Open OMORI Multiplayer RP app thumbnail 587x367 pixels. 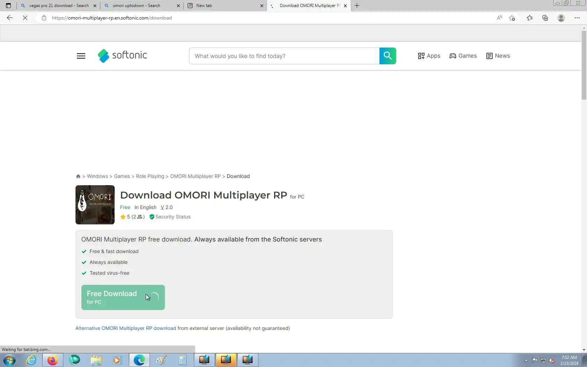click(95, 205)
